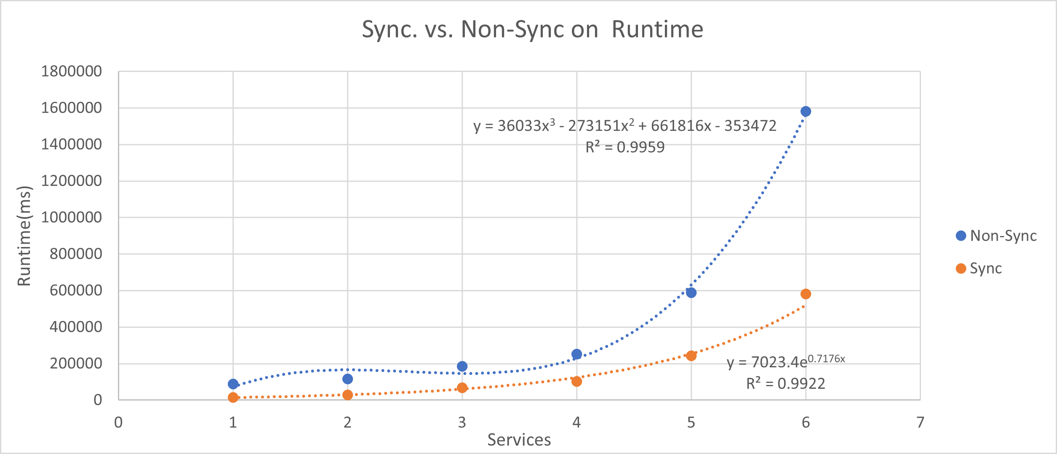The width and height of the screenshot is (1057, 454).
Task: Select the "Services" horizontal axis title
Action: pos(519,440)
